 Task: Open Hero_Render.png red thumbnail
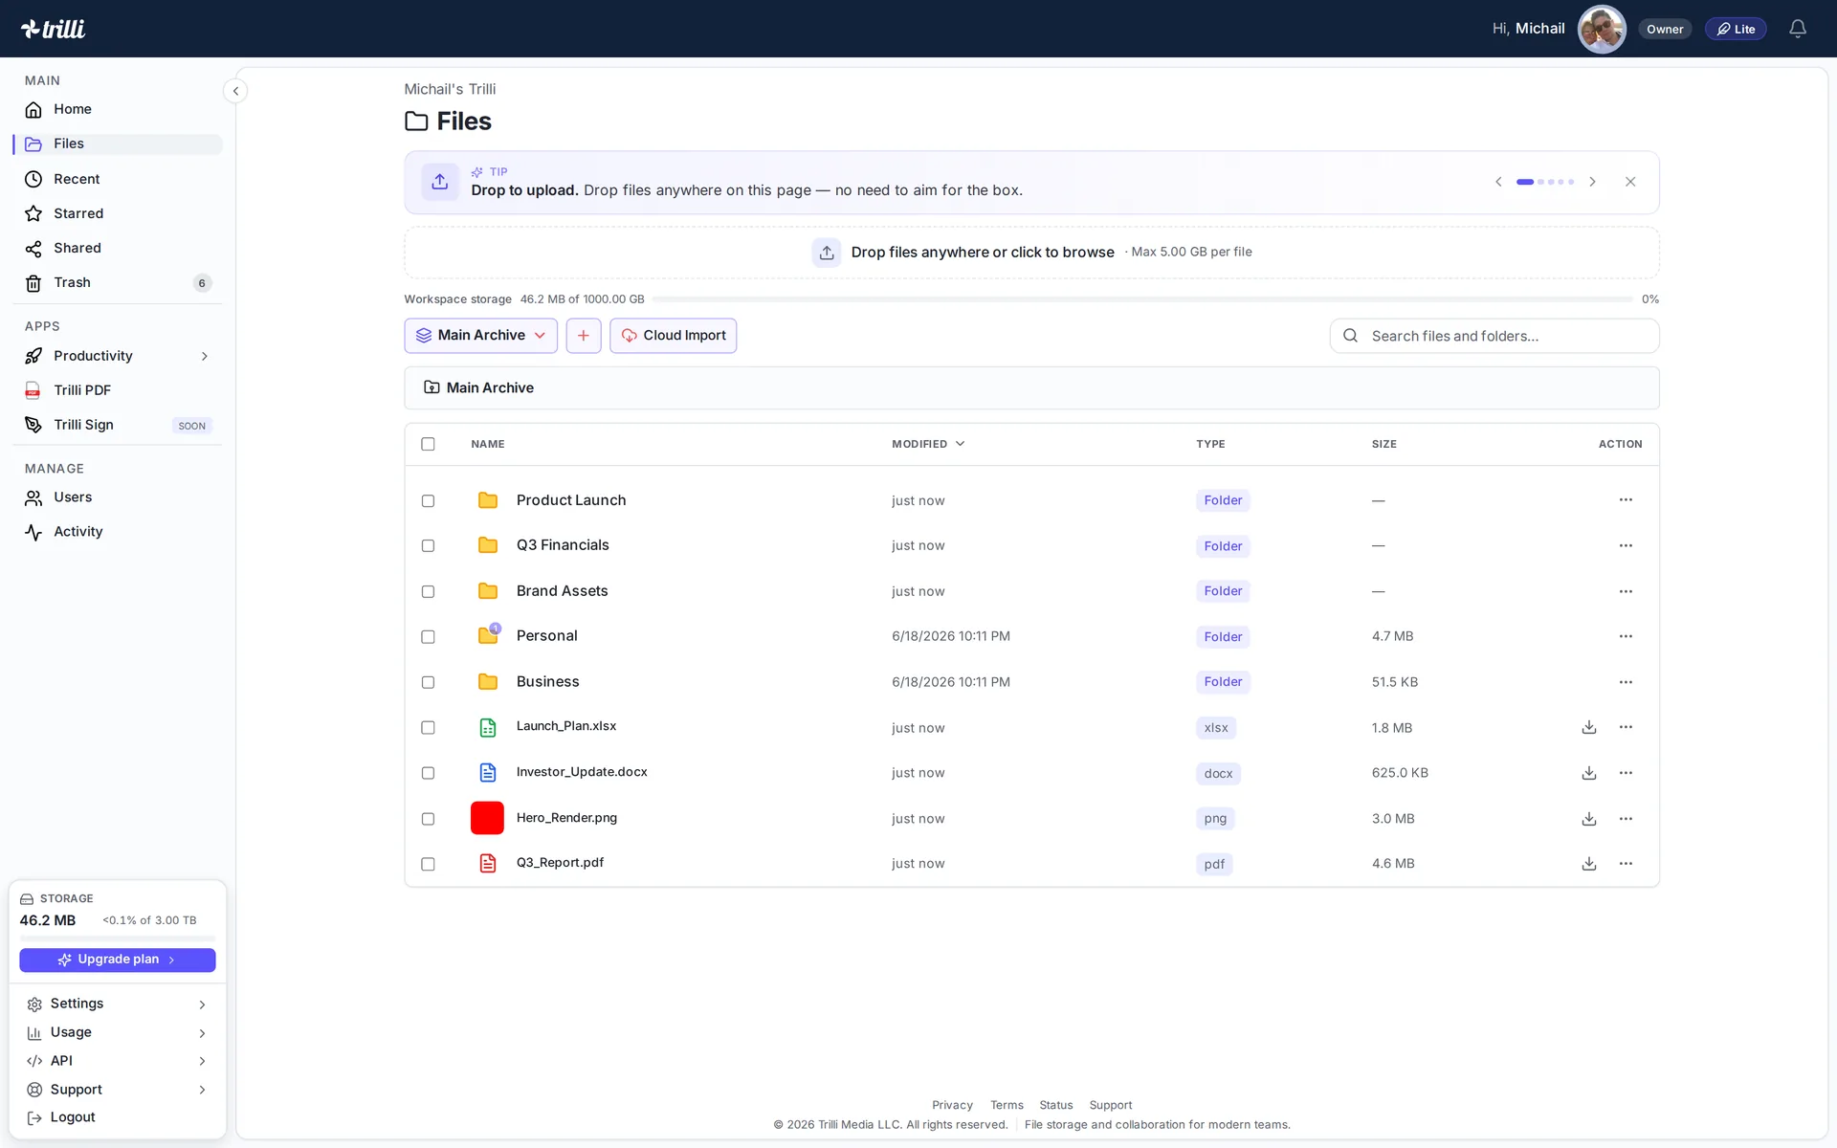pyautogui.click(x=487, y=818)
